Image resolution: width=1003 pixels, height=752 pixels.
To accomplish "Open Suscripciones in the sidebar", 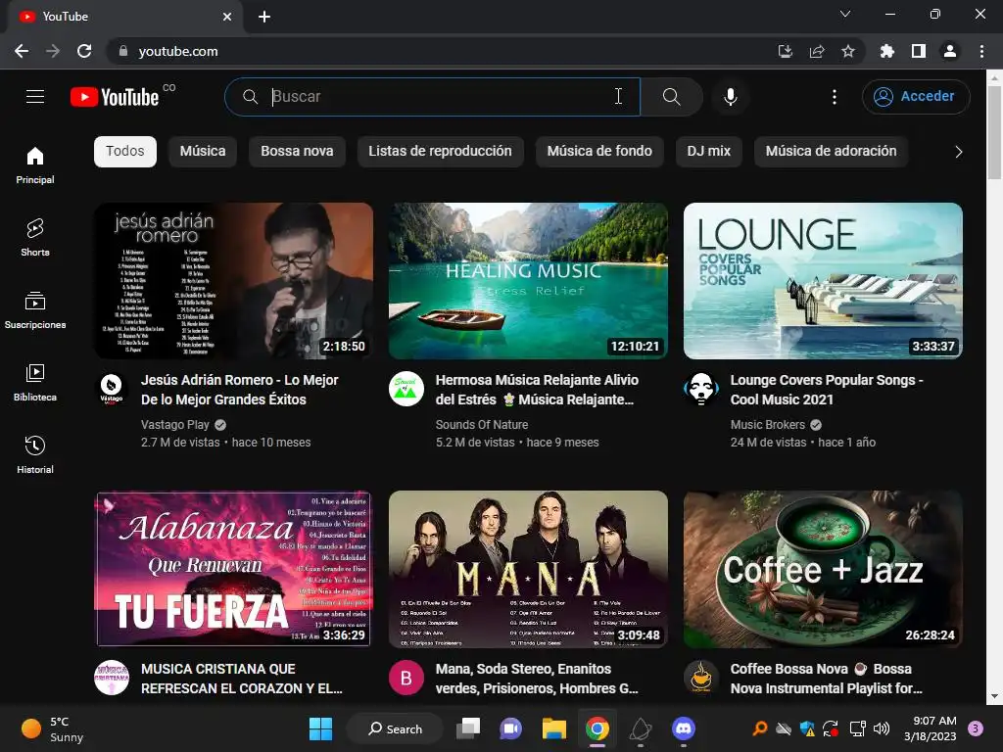I will tap(35, 310).
